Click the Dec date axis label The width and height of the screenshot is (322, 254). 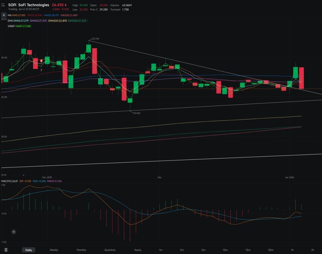tap(159, 177)
